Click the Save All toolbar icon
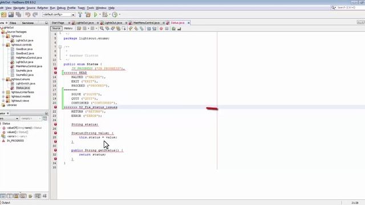Viewport: 365px width, 205px height. [18, 15]
